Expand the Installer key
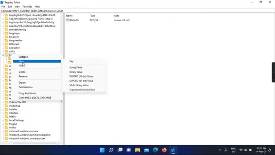275x155 pixels. pos(3,109)
